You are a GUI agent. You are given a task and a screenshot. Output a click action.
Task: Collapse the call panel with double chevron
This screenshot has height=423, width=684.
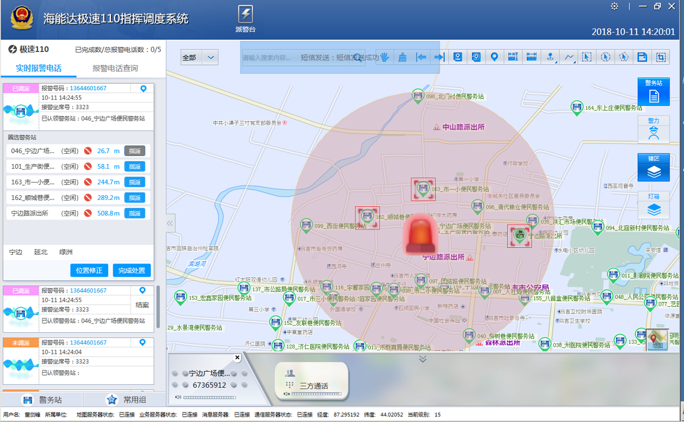tap(423, 359)
